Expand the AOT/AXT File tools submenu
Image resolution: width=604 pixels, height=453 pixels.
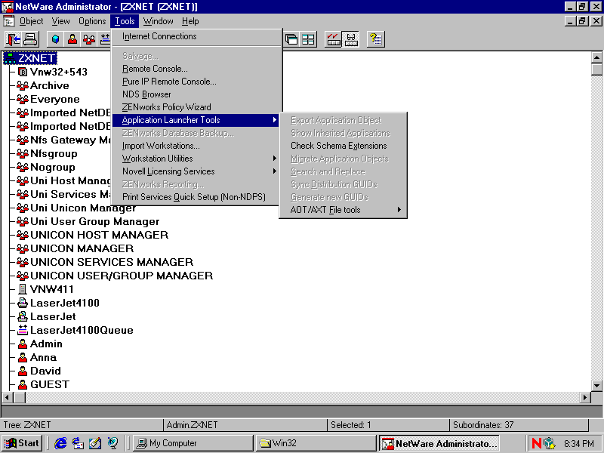tap(343, 210)
